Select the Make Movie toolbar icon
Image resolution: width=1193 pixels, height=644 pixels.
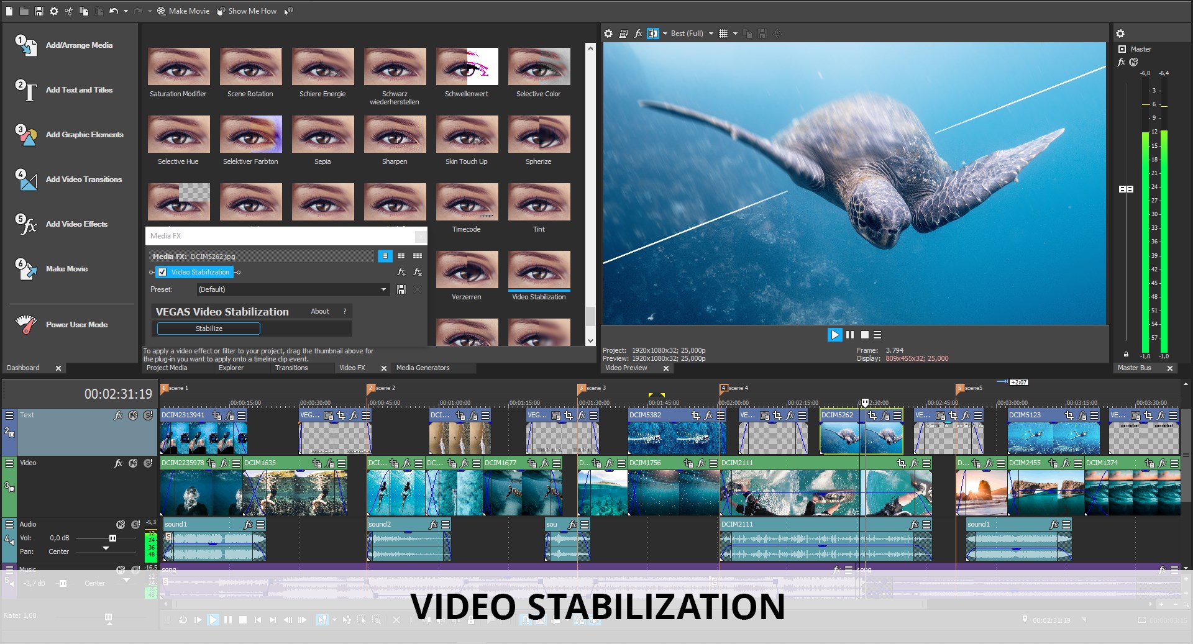pos(160,11)
